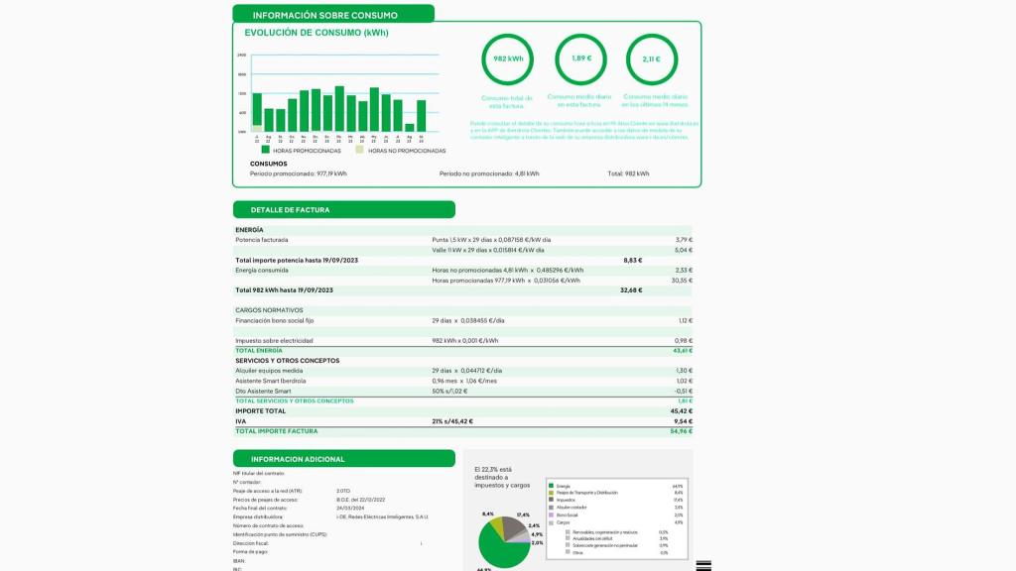Image resolution: width=1016 pixels, height=571 pixels.
Task: Click 'Consumo medio diario en esta factura' caption
Action: (x=579, y=100)
